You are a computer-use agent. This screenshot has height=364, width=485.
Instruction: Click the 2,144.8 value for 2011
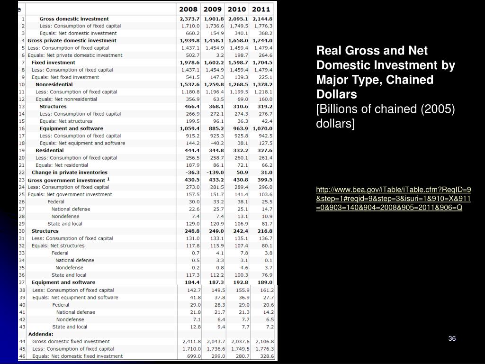pos(262,19)
